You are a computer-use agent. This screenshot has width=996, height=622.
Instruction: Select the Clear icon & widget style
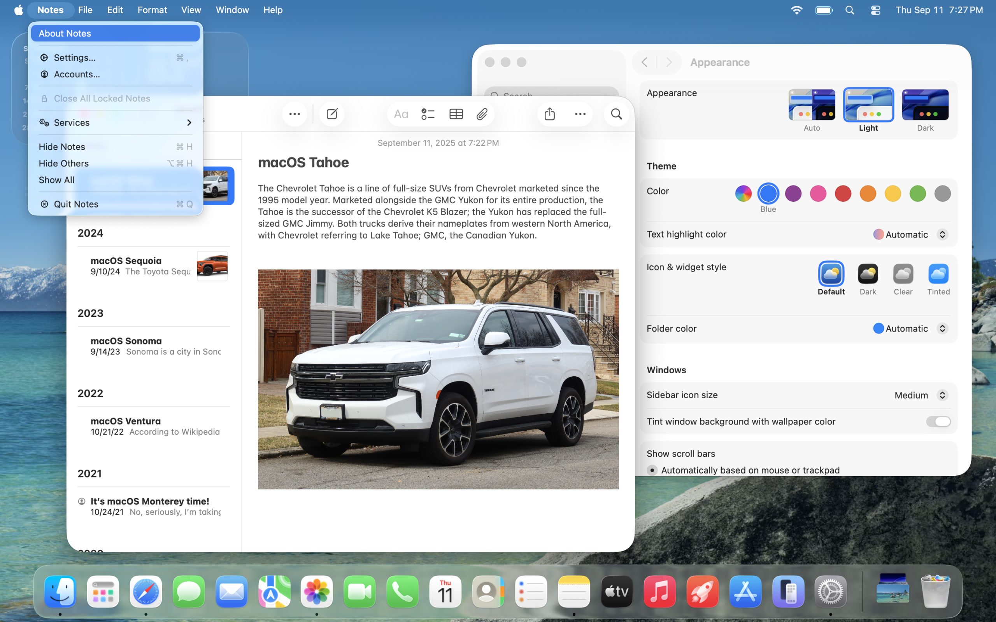pos(903,274)
